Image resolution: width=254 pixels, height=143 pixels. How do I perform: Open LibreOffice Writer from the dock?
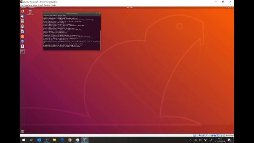(23, 31)
